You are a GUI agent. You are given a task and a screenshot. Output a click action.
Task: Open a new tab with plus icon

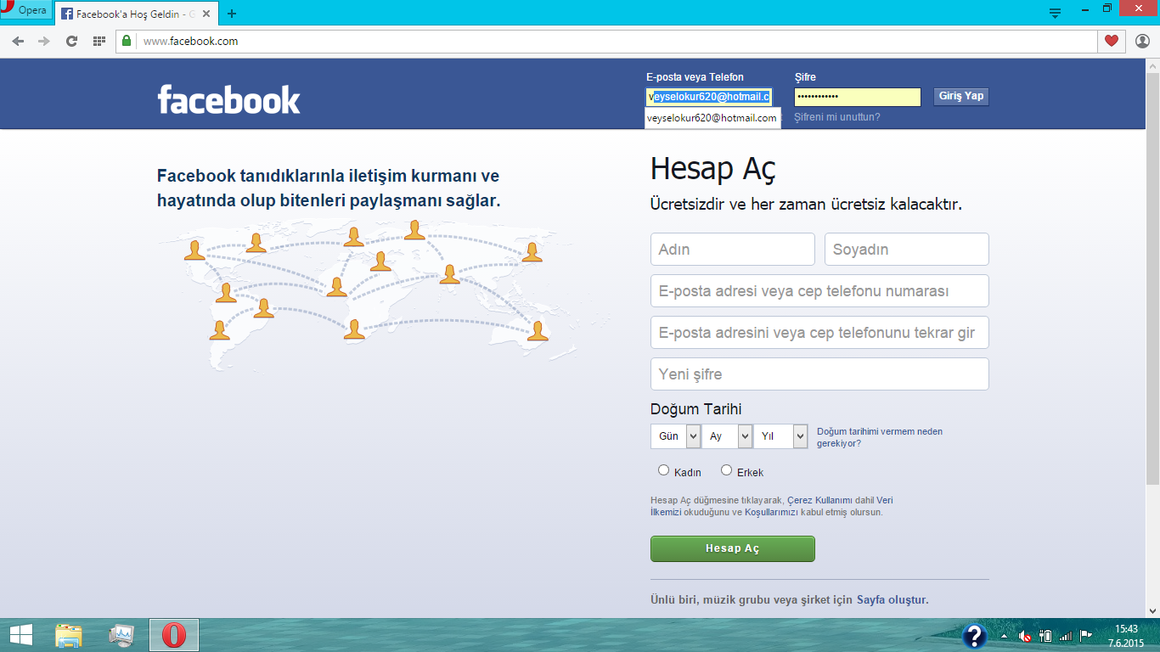coord(232,14)
